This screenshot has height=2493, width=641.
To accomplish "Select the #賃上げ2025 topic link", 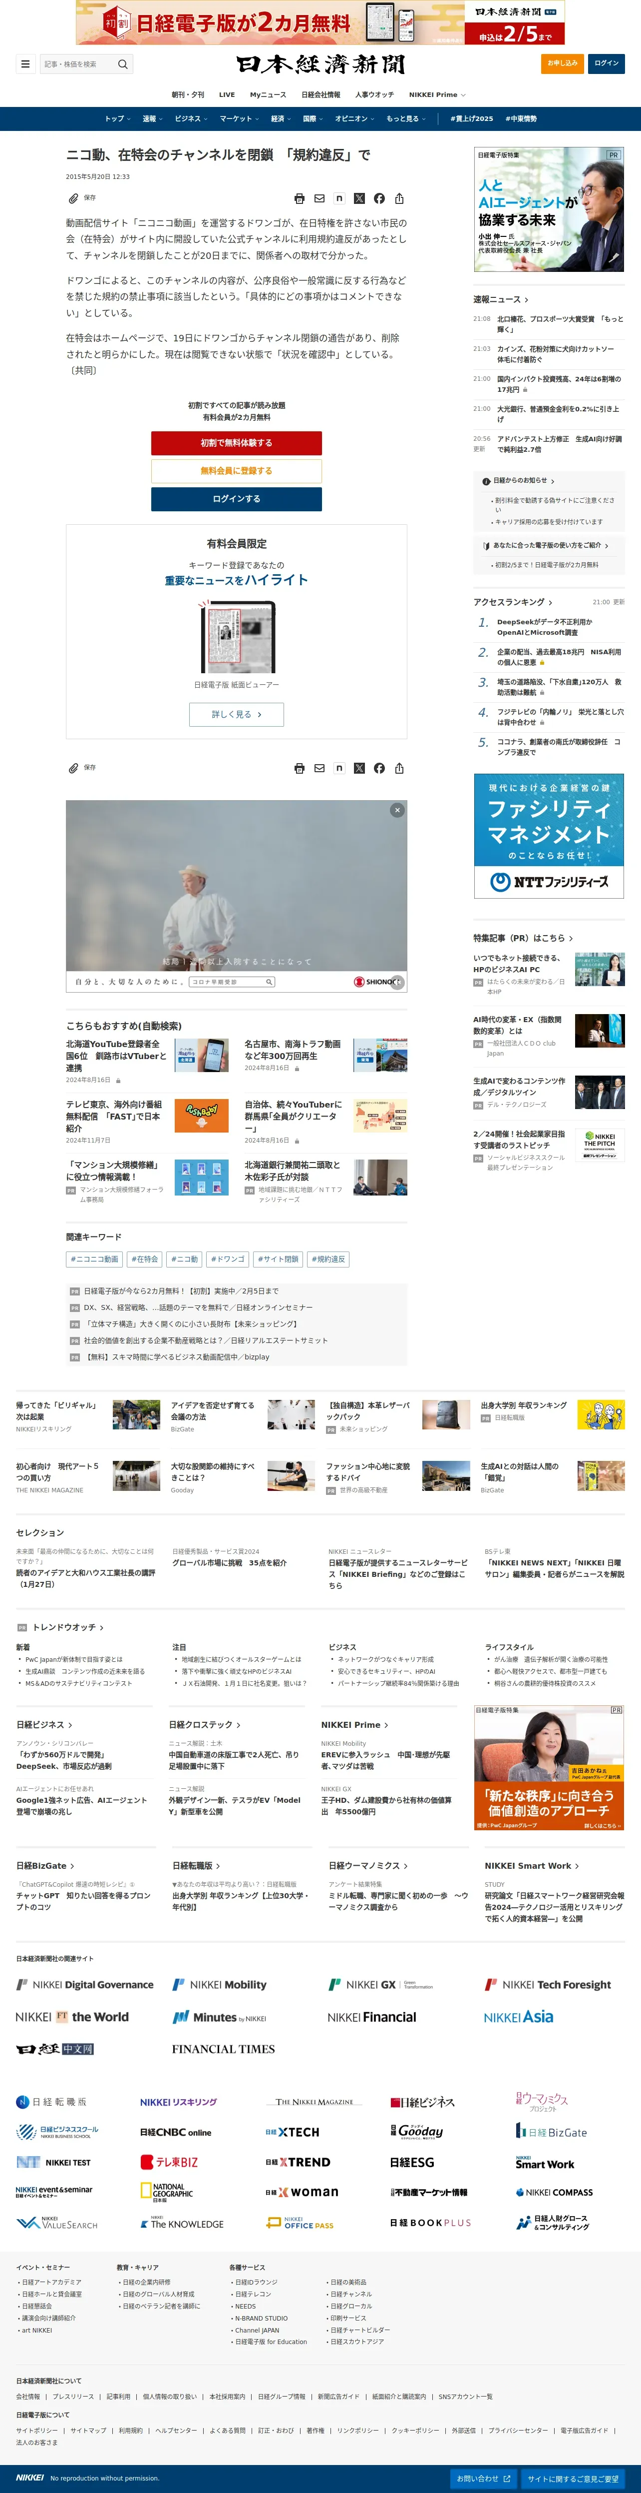I will point(472,119).
